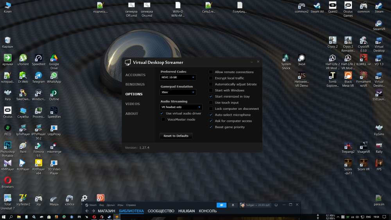Expand the Gamepad Emulation Xbox dropdown
This screenshot has width=391, height=220.
point(178,92)
